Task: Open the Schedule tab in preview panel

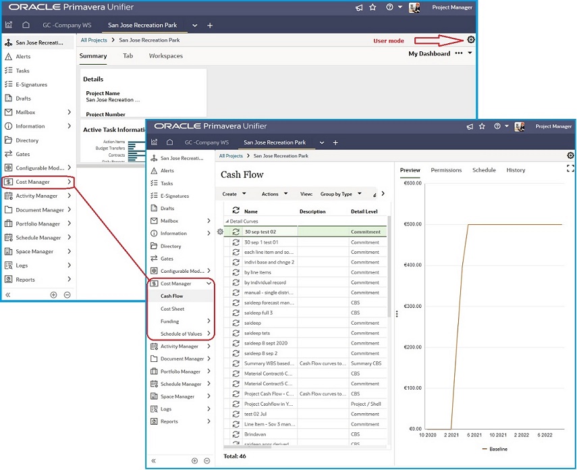Action: pyautogui.click(x=484, y=169)
